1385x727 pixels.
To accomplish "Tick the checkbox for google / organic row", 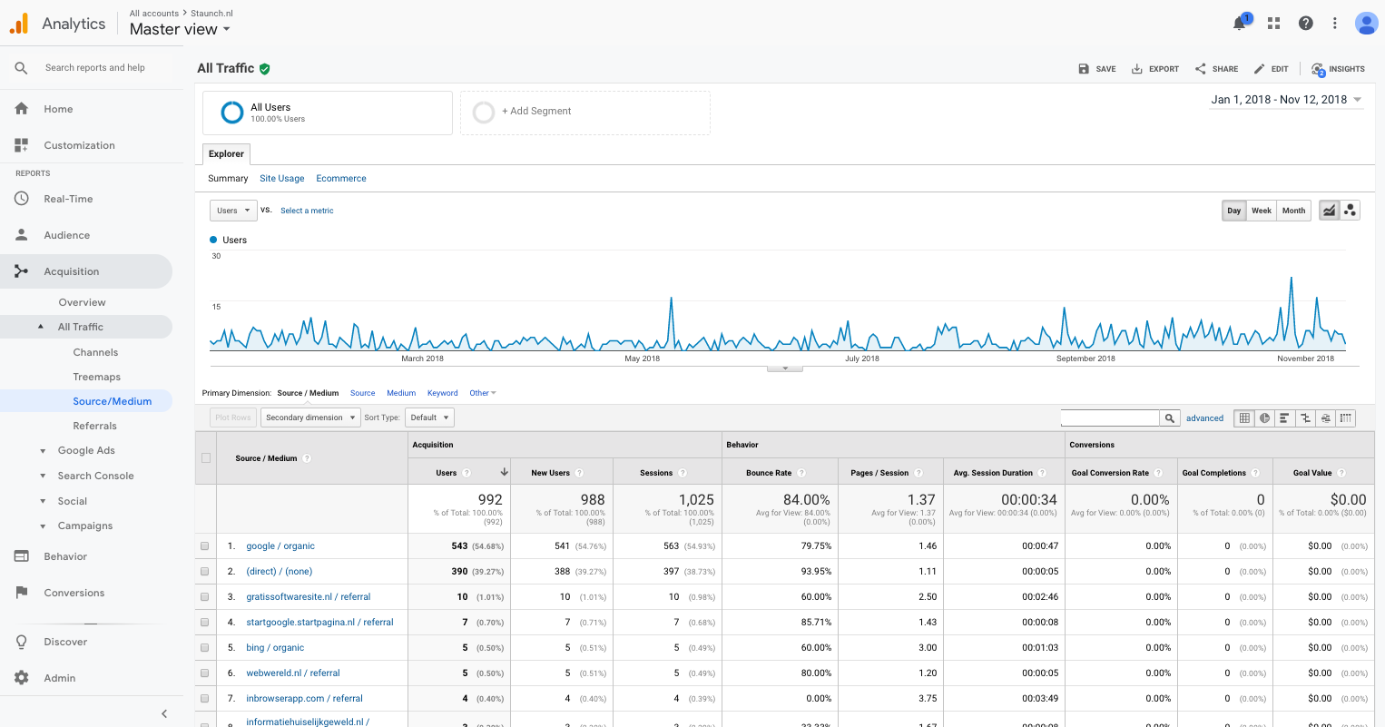I will (205, 546).
